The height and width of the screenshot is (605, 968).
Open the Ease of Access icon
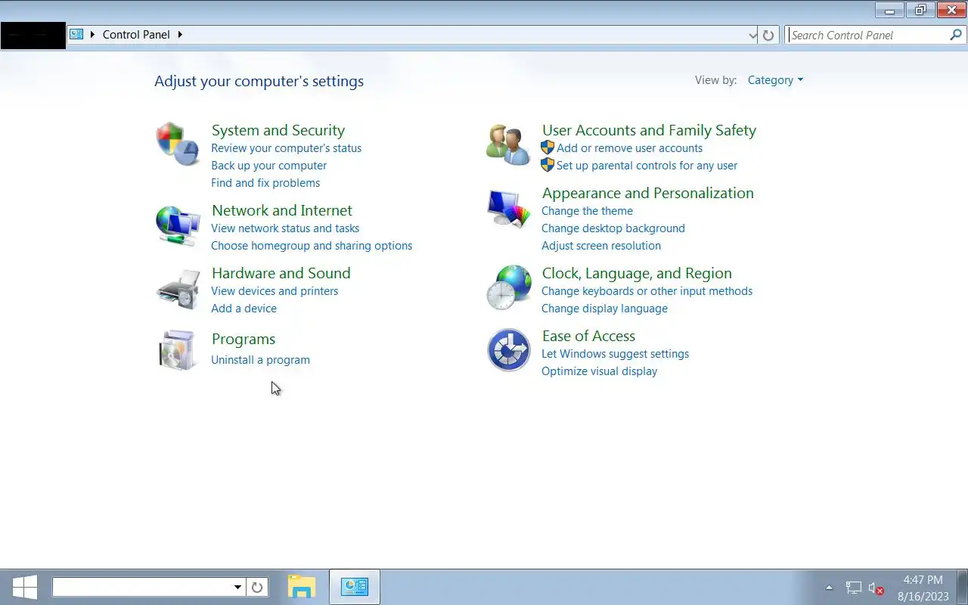click(x=508, y=350)
